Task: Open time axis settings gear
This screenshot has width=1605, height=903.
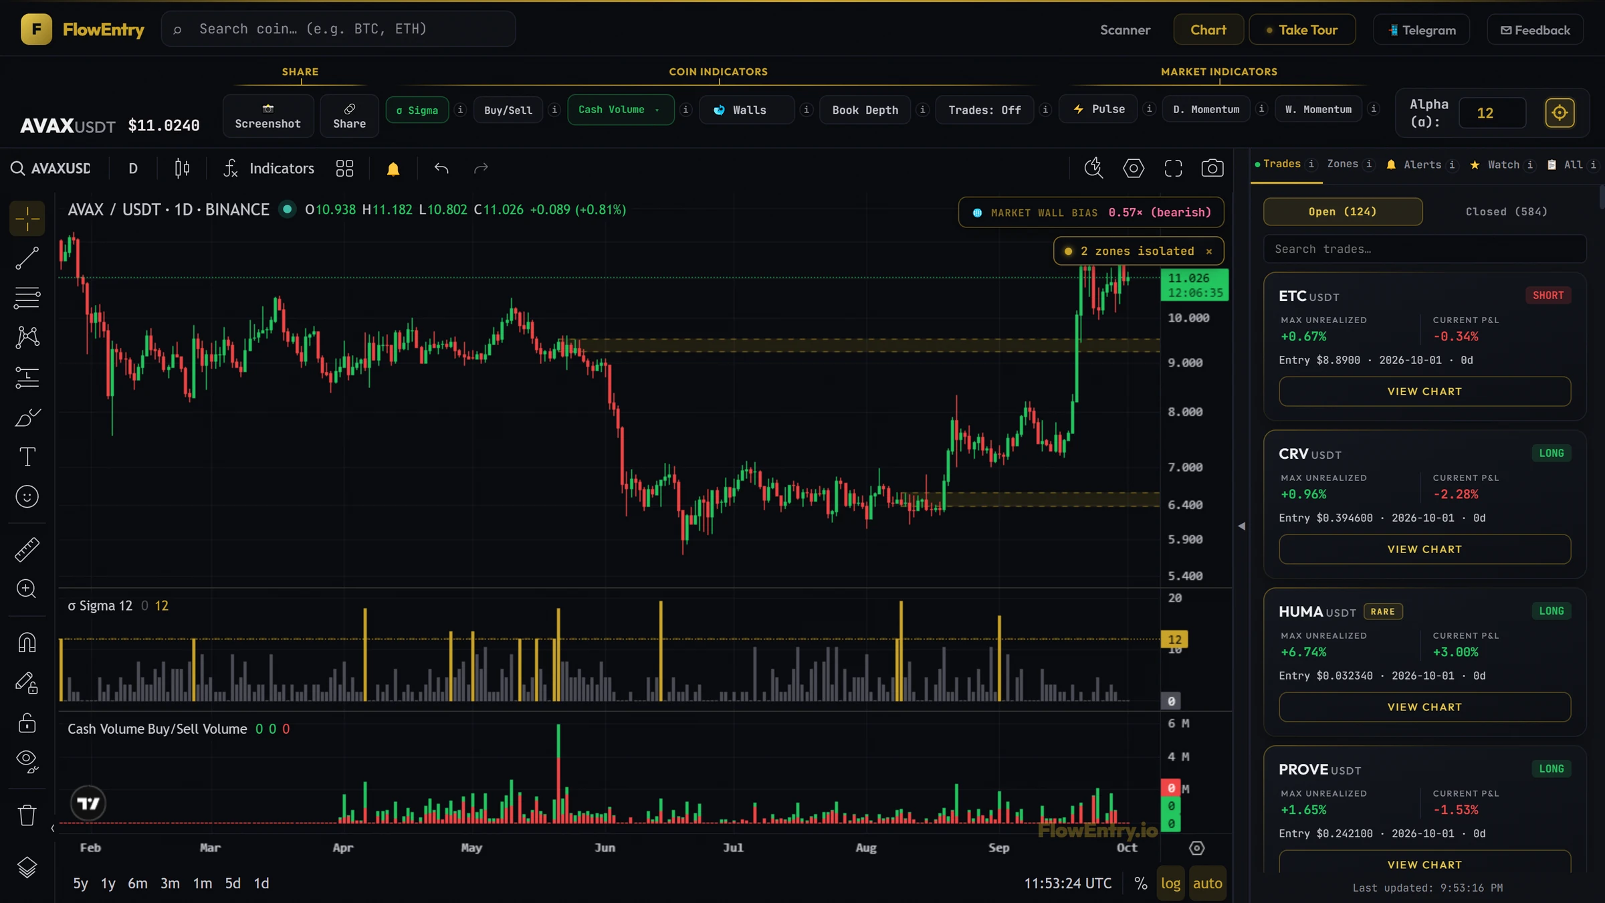Action: 1196,848
